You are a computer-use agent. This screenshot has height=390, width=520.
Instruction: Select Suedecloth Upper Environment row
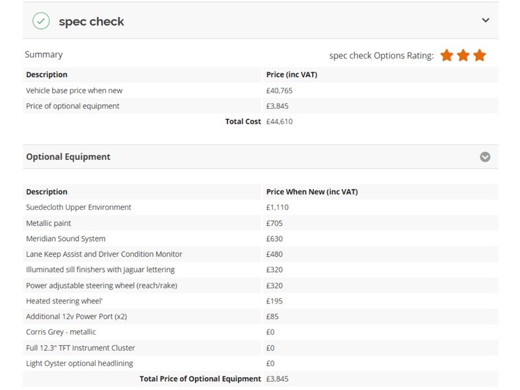click(261, 207)
